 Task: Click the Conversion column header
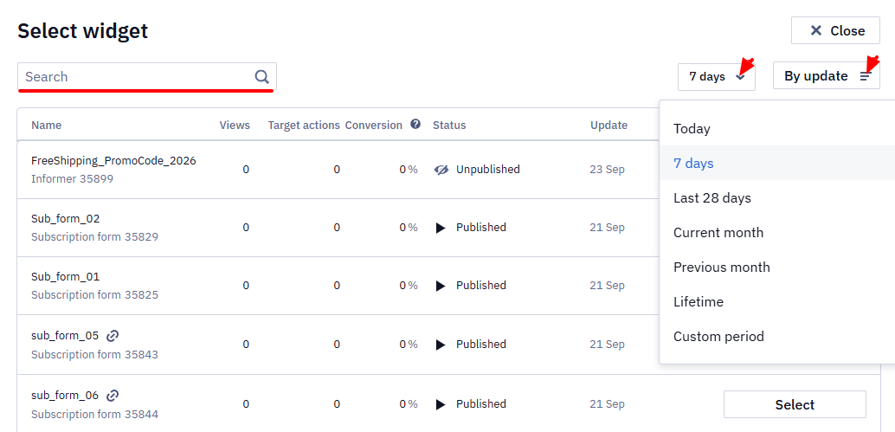coord(373,125)
